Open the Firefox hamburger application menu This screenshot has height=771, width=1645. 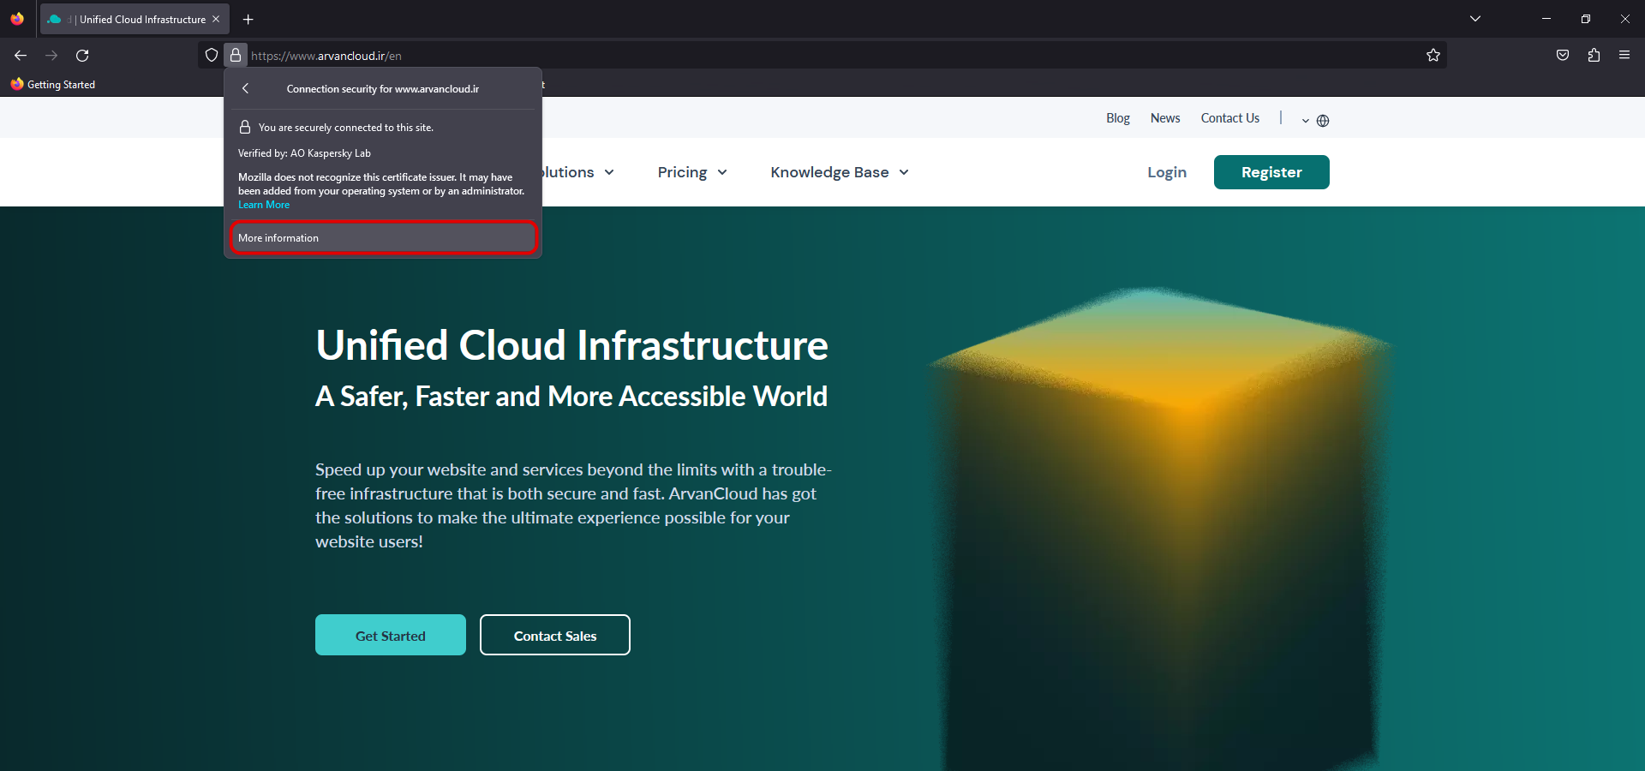click(x=1624, y=56)
